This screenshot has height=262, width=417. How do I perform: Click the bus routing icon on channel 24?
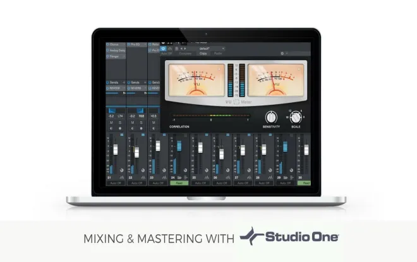[186, 177]
